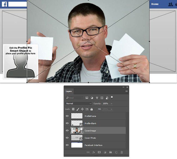Click the delete layer trash icon
This screenshot has width=177, height=159.
(x=122, y=152)
